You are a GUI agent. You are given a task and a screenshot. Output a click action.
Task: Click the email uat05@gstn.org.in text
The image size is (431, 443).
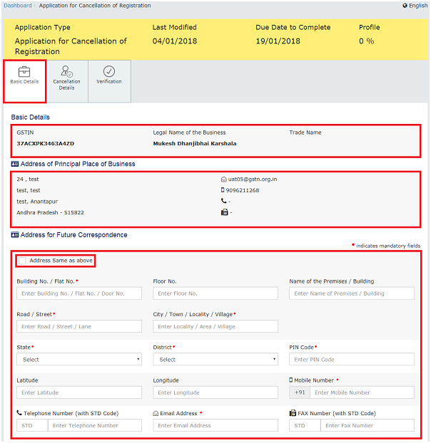(253, 179)
